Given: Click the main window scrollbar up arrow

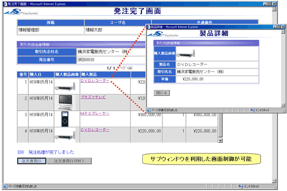Looking at the screenshot, I should point(274,9).
